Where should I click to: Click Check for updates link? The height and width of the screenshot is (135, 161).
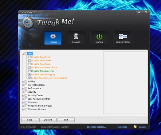click(x=96, y=127)
